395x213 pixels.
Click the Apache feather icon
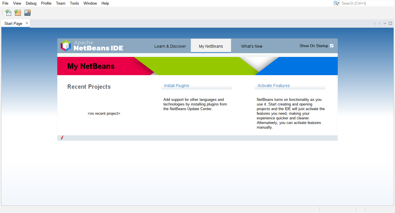62,138
